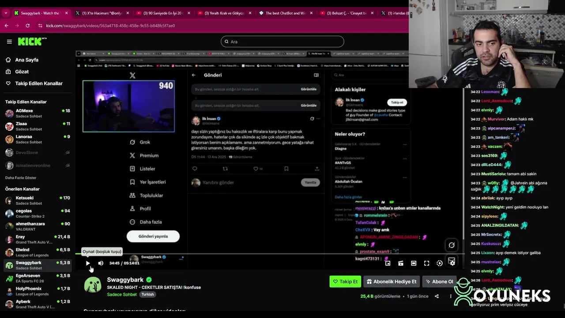The image size is (565, 318).
Task: Open Ayberk channel in sidebar
Action: point(38,304)
